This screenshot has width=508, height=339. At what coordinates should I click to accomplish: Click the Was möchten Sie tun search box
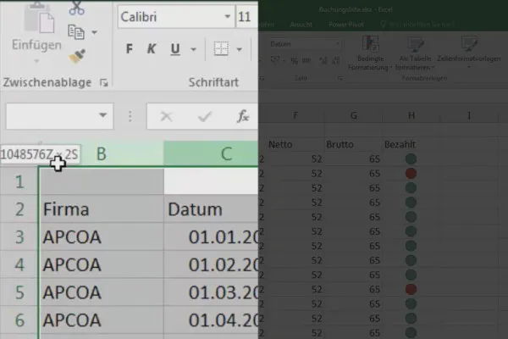[418, 25]
